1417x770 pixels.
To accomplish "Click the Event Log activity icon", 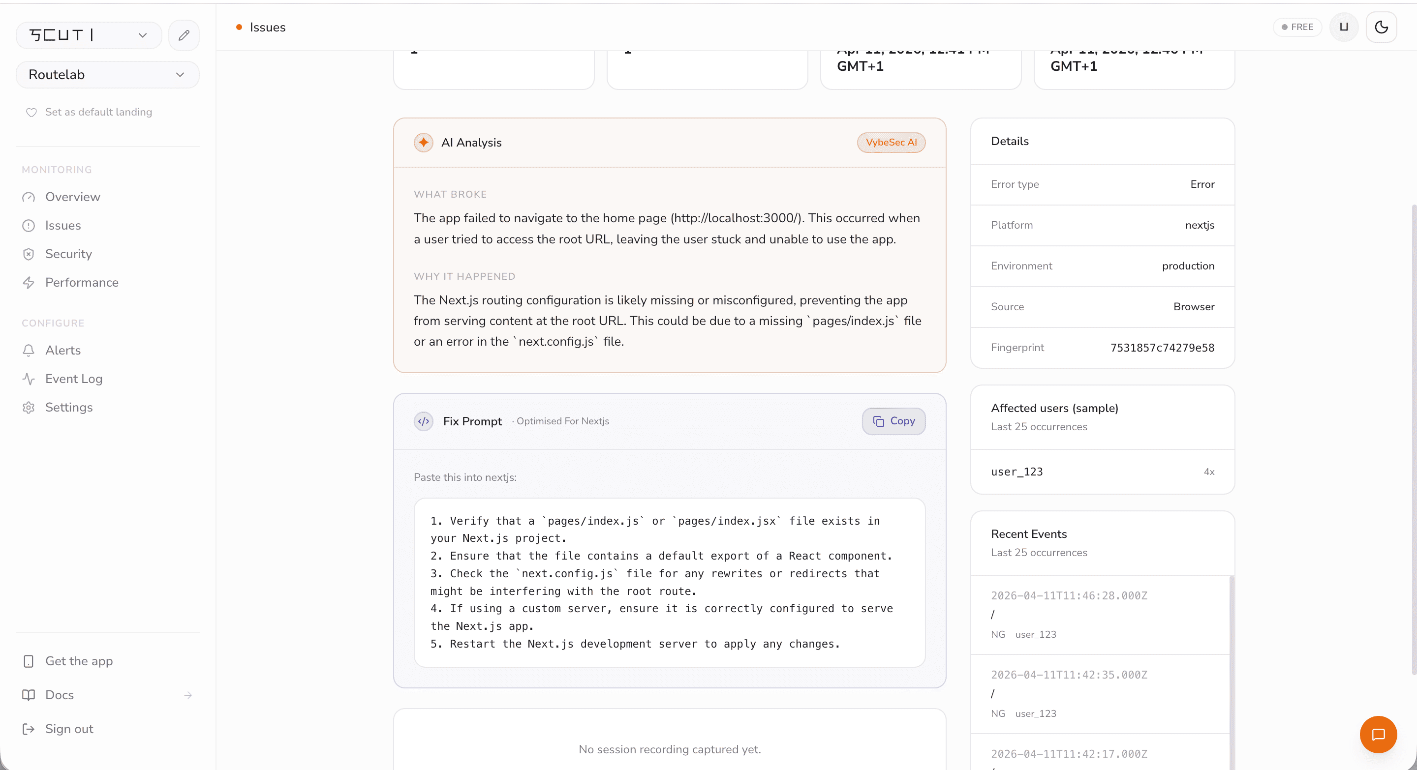I will [29, 379].
